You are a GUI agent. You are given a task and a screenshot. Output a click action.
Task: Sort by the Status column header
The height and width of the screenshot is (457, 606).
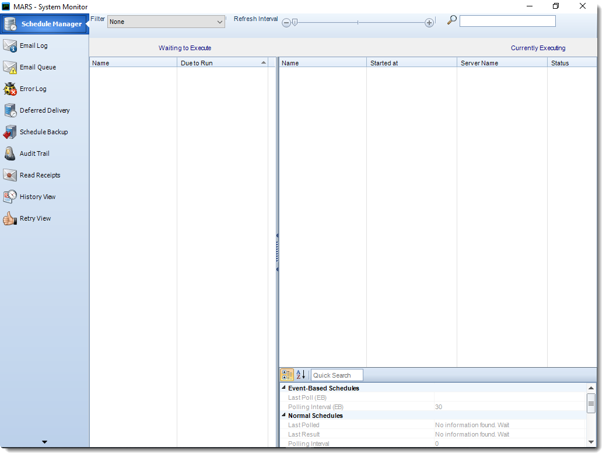click(x=572, y=62)
